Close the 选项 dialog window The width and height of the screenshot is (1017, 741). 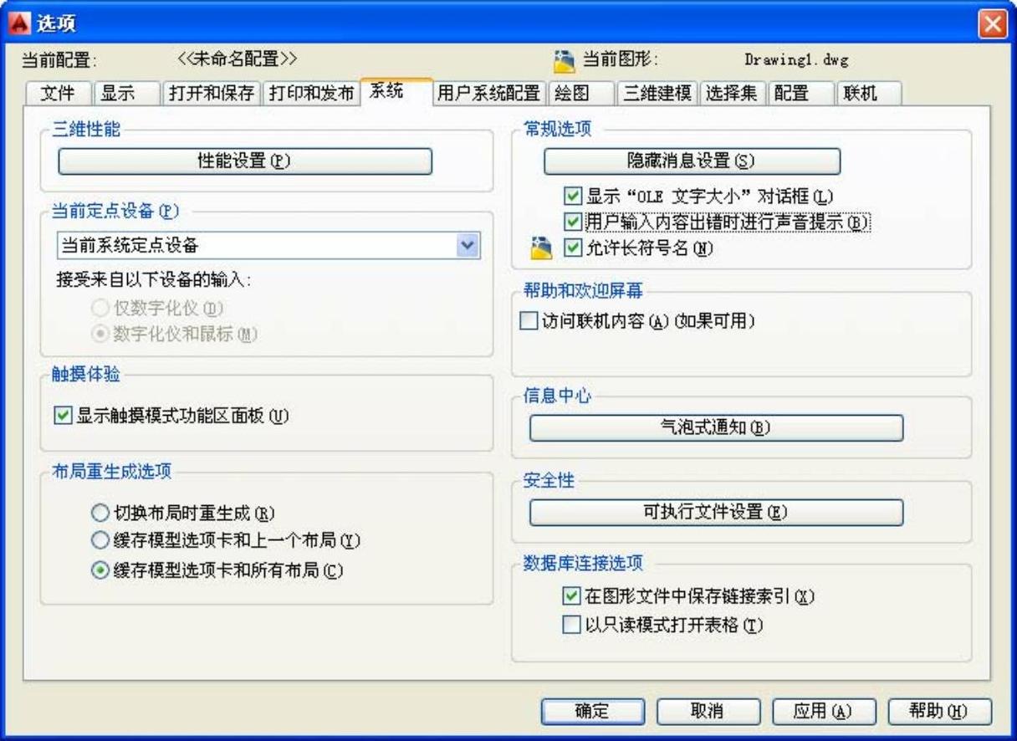pos(994,23)
